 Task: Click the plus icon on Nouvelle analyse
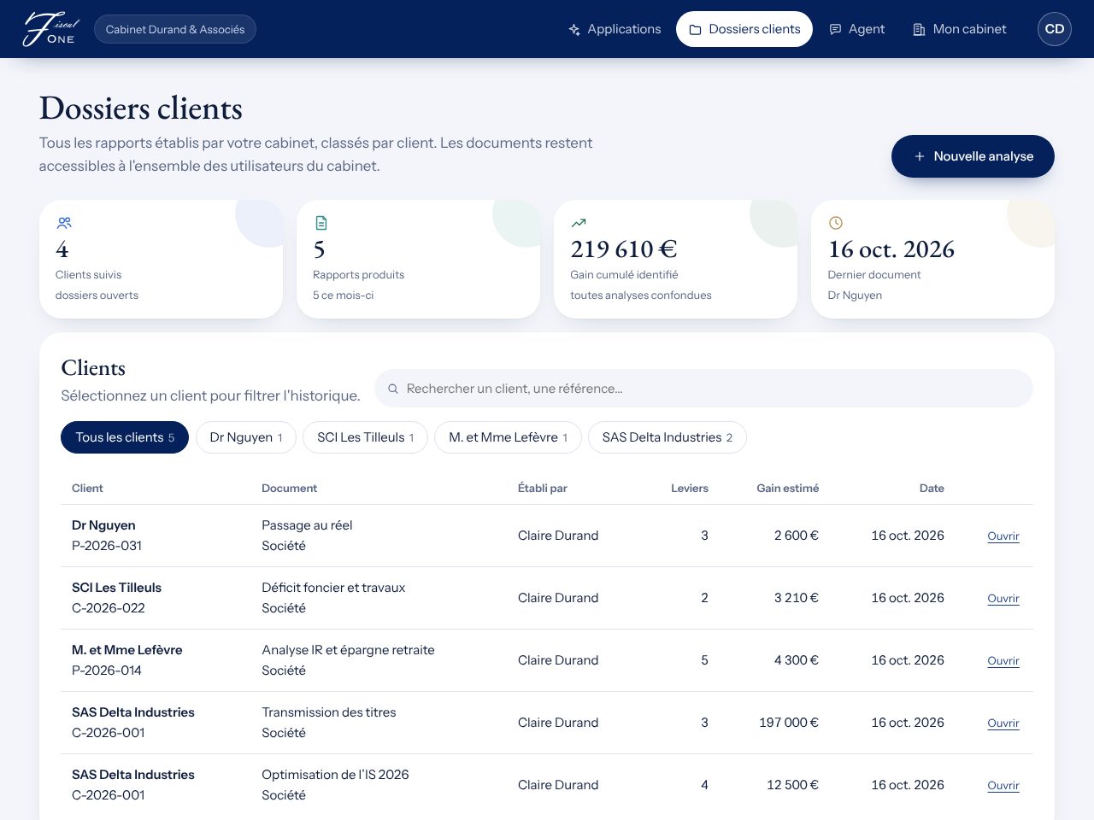click(920, 156)
